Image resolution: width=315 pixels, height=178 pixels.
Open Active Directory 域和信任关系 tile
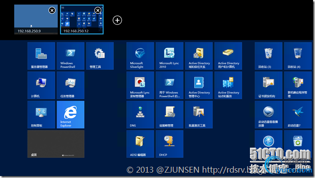(199, 56)
